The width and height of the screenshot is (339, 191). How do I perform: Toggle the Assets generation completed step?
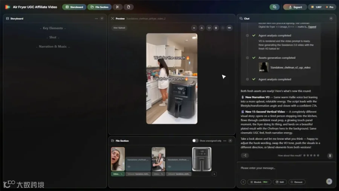click(277, 58)
